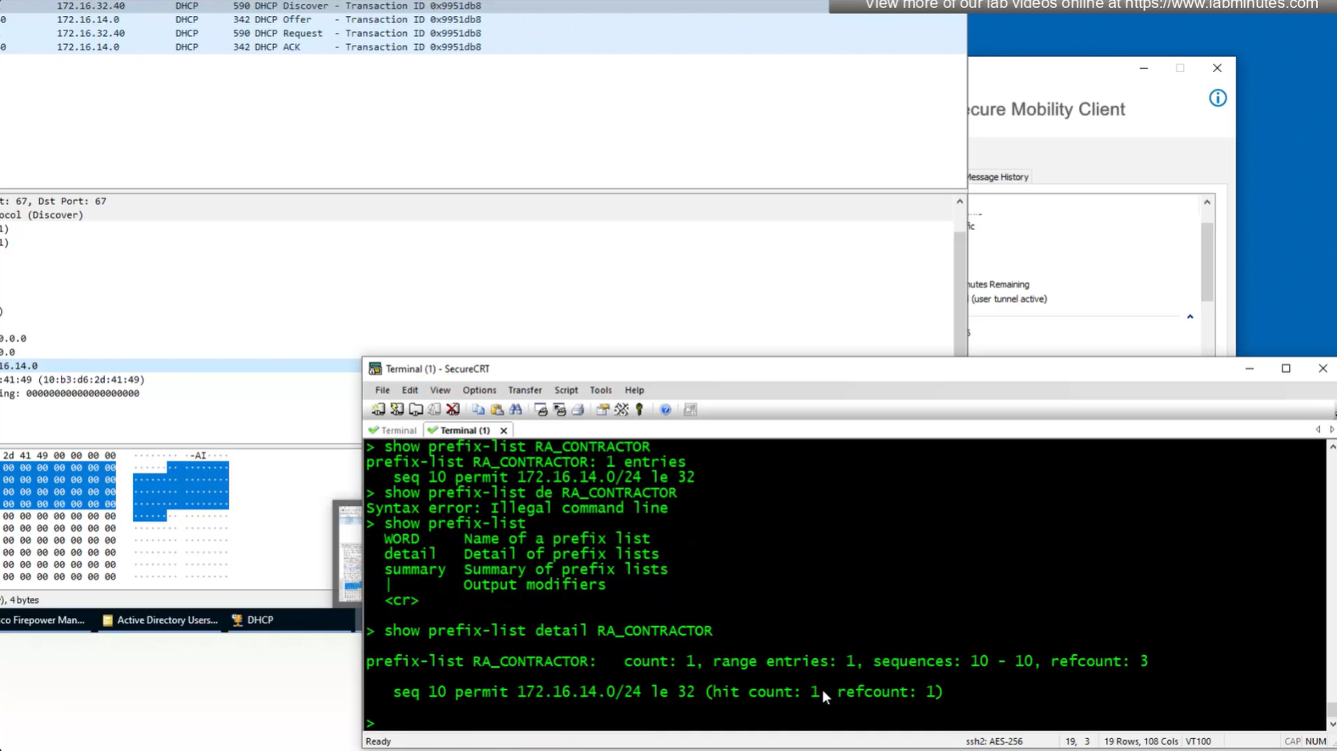Open Find using the binoculars icon

click(x=516, y=410)
